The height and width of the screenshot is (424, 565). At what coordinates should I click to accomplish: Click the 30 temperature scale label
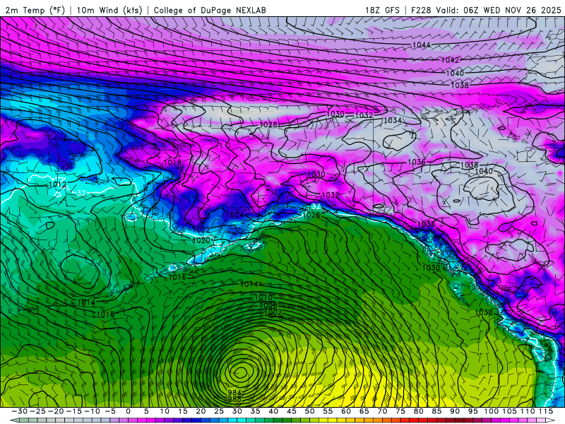coord(237,411)
